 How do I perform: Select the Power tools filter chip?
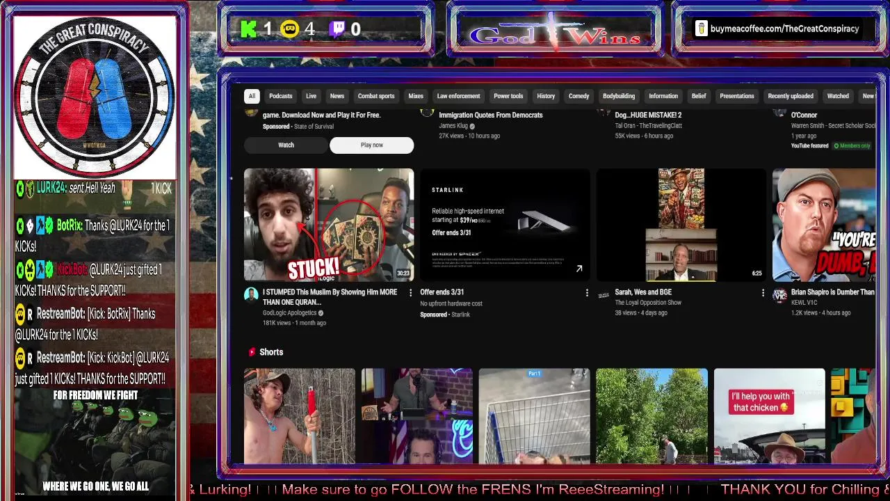[508, 96]
